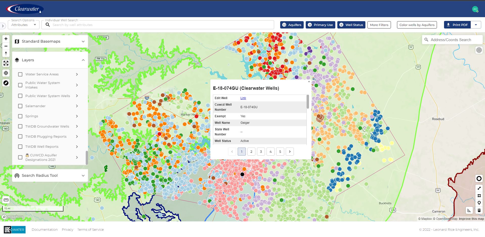The width and height of the screenshot is (485, 237).
Task: Click the Edit Well Link
Action: pos(243,98)
